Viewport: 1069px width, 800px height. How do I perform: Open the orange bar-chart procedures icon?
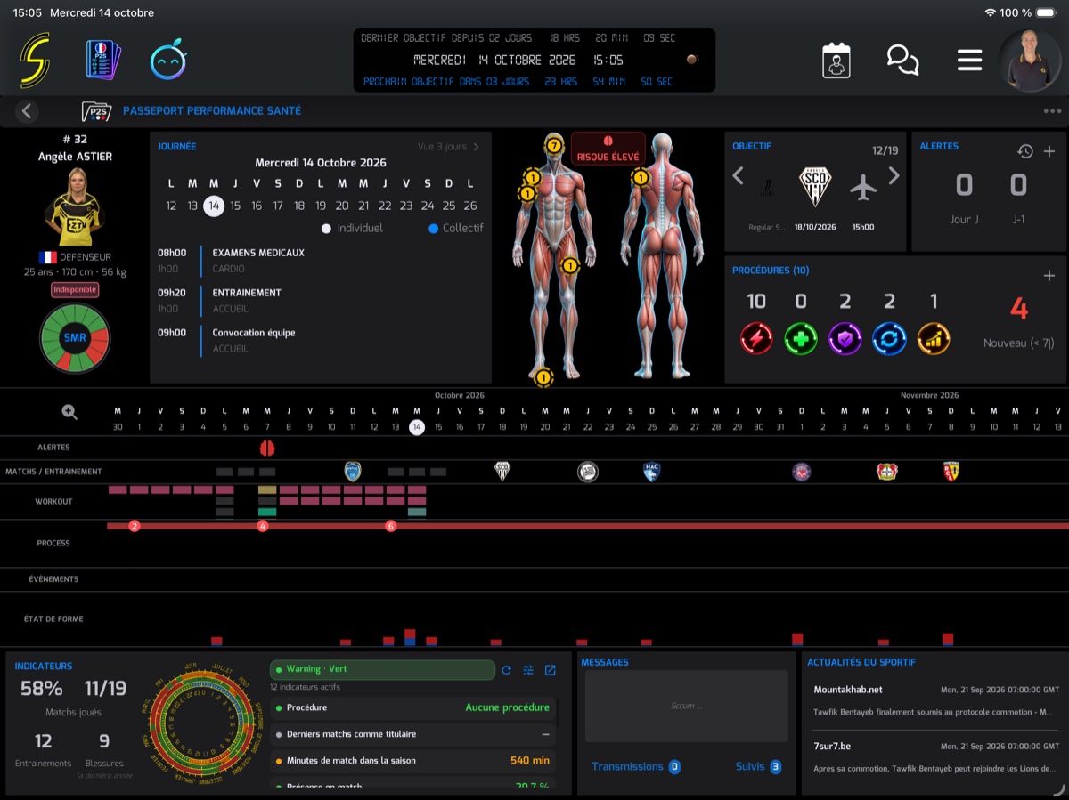(934, 338)
